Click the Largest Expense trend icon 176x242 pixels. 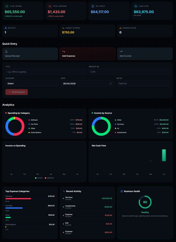[63, 28]
